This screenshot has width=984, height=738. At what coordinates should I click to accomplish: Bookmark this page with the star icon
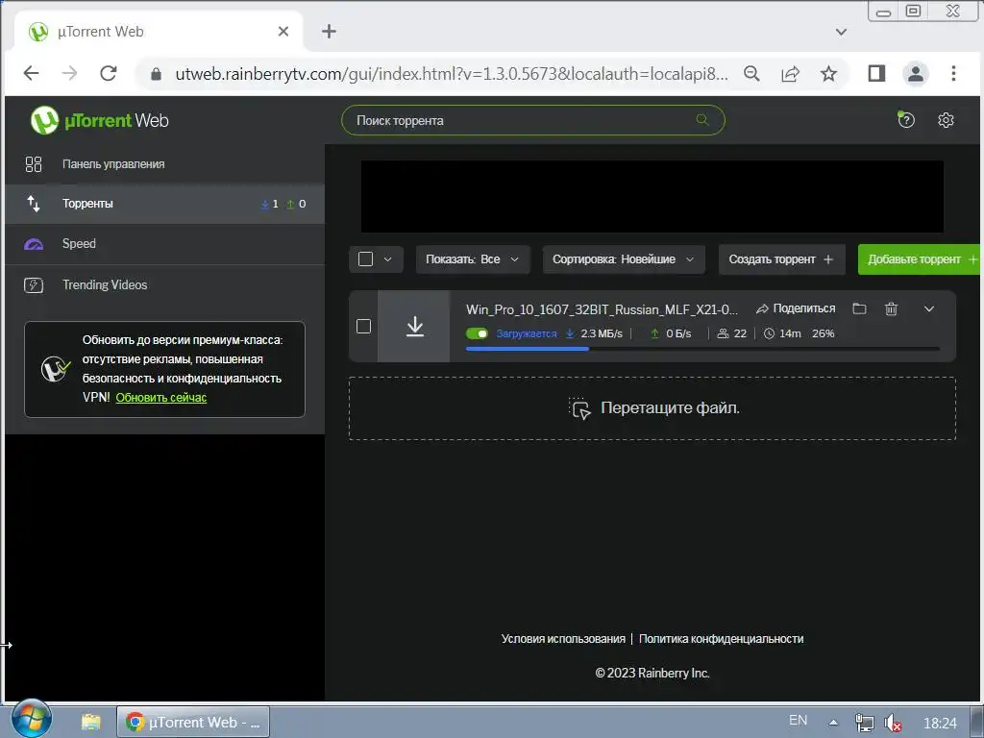828,73
